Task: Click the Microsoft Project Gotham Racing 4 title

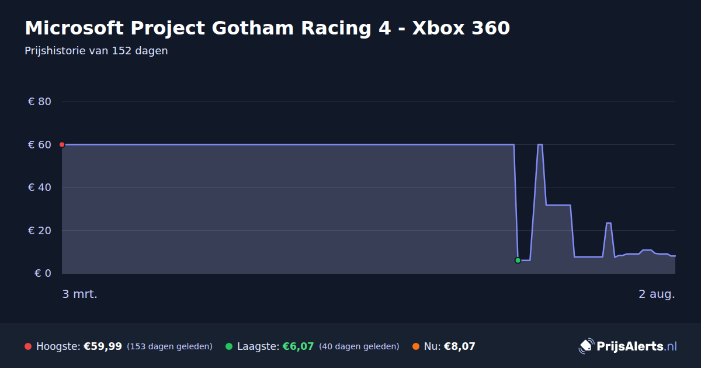Action: (268, 27)
